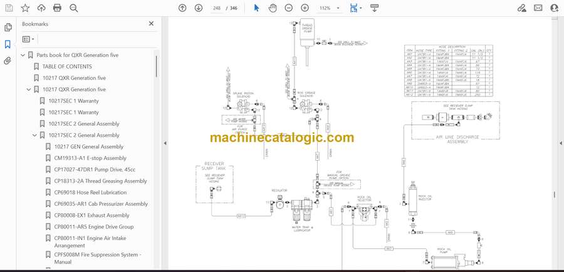
Task: Close the Bookmarks panel
Action: tap(151, 24)
